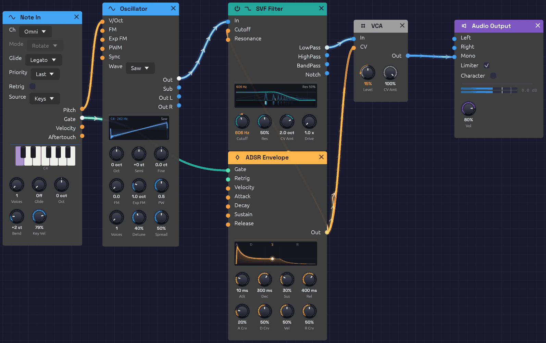
Task: Open the Source Keys dropdown
Action: (x=44, y=99)
